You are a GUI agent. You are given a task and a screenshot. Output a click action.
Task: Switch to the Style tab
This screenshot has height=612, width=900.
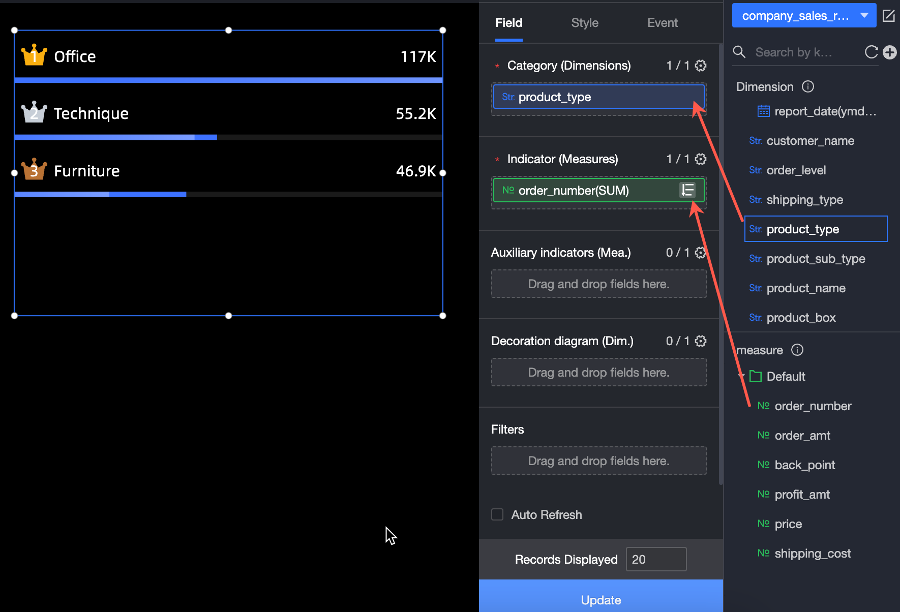point(585,23)
